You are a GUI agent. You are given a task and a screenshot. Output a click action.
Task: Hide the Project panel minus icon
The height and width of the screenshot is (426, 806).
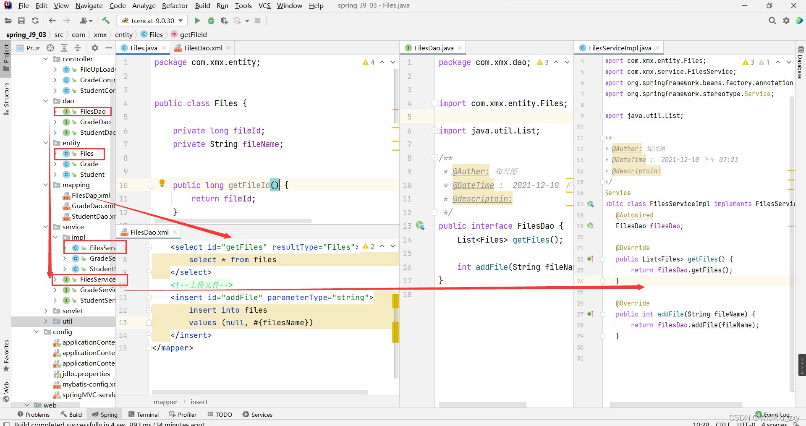click(x=108, y=48)
